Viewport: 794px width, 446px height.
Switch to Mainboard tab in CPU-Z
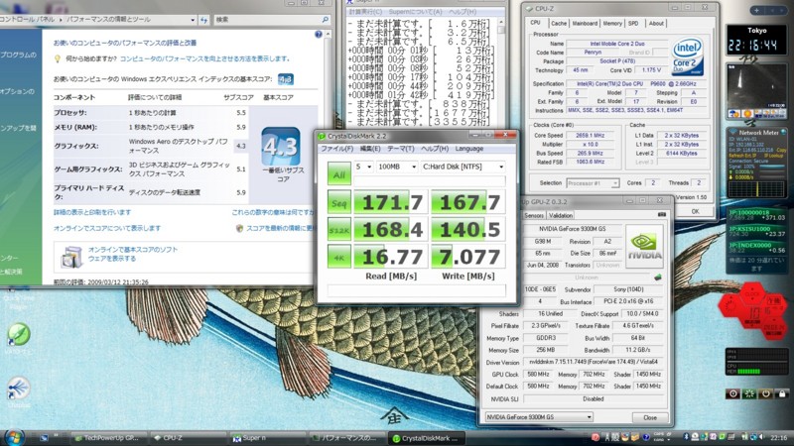point(585,23)
